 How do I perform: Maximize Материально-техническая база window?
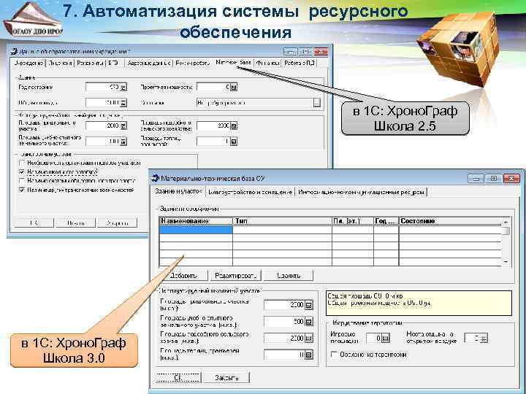coord(493,179)
